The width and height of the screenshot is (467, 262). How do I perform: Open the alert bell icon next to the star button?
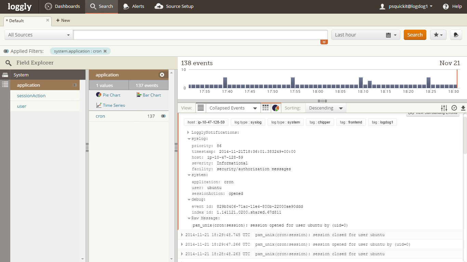point(456,35)
